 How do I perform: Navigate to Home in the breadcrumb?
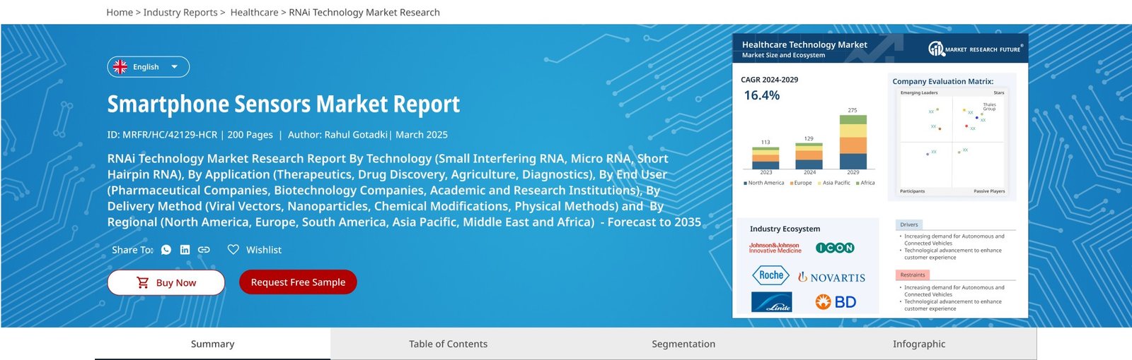[x=120, y=13]
